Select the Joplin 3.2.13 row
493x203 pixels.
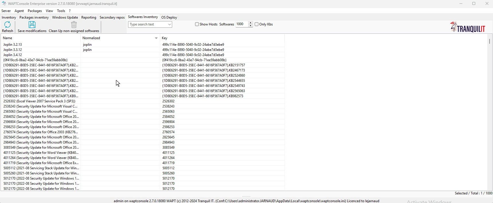tap(143, 45)
